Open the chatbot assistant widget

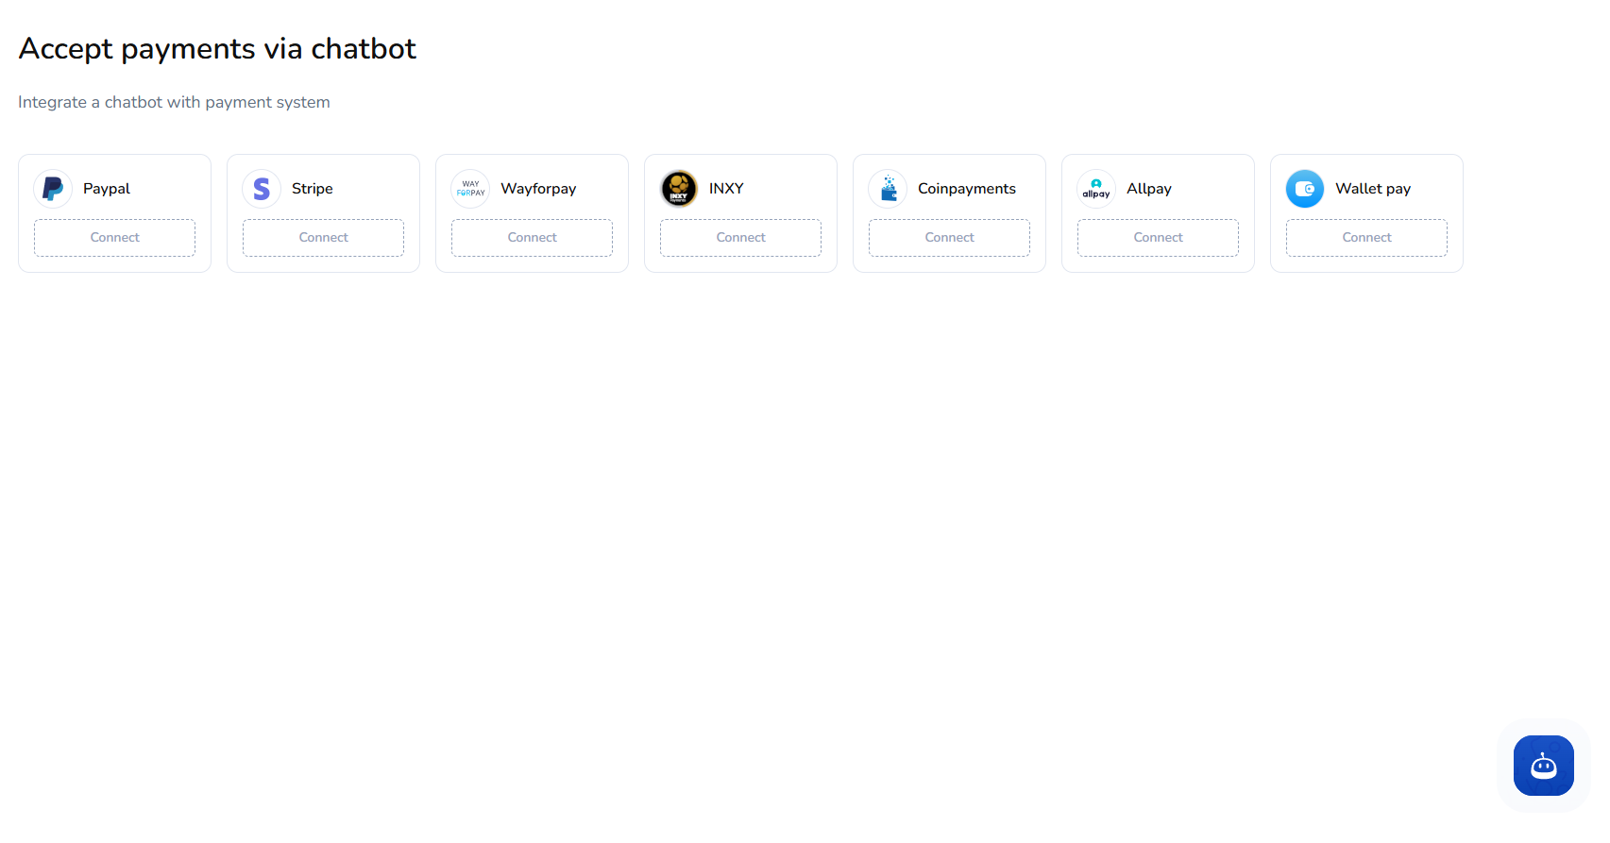(1544, 766)
